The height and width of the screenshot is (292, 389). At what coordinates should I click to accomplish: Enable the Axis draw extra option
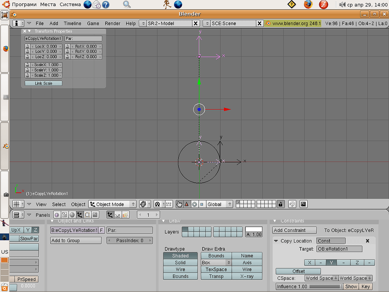[247, 262]
